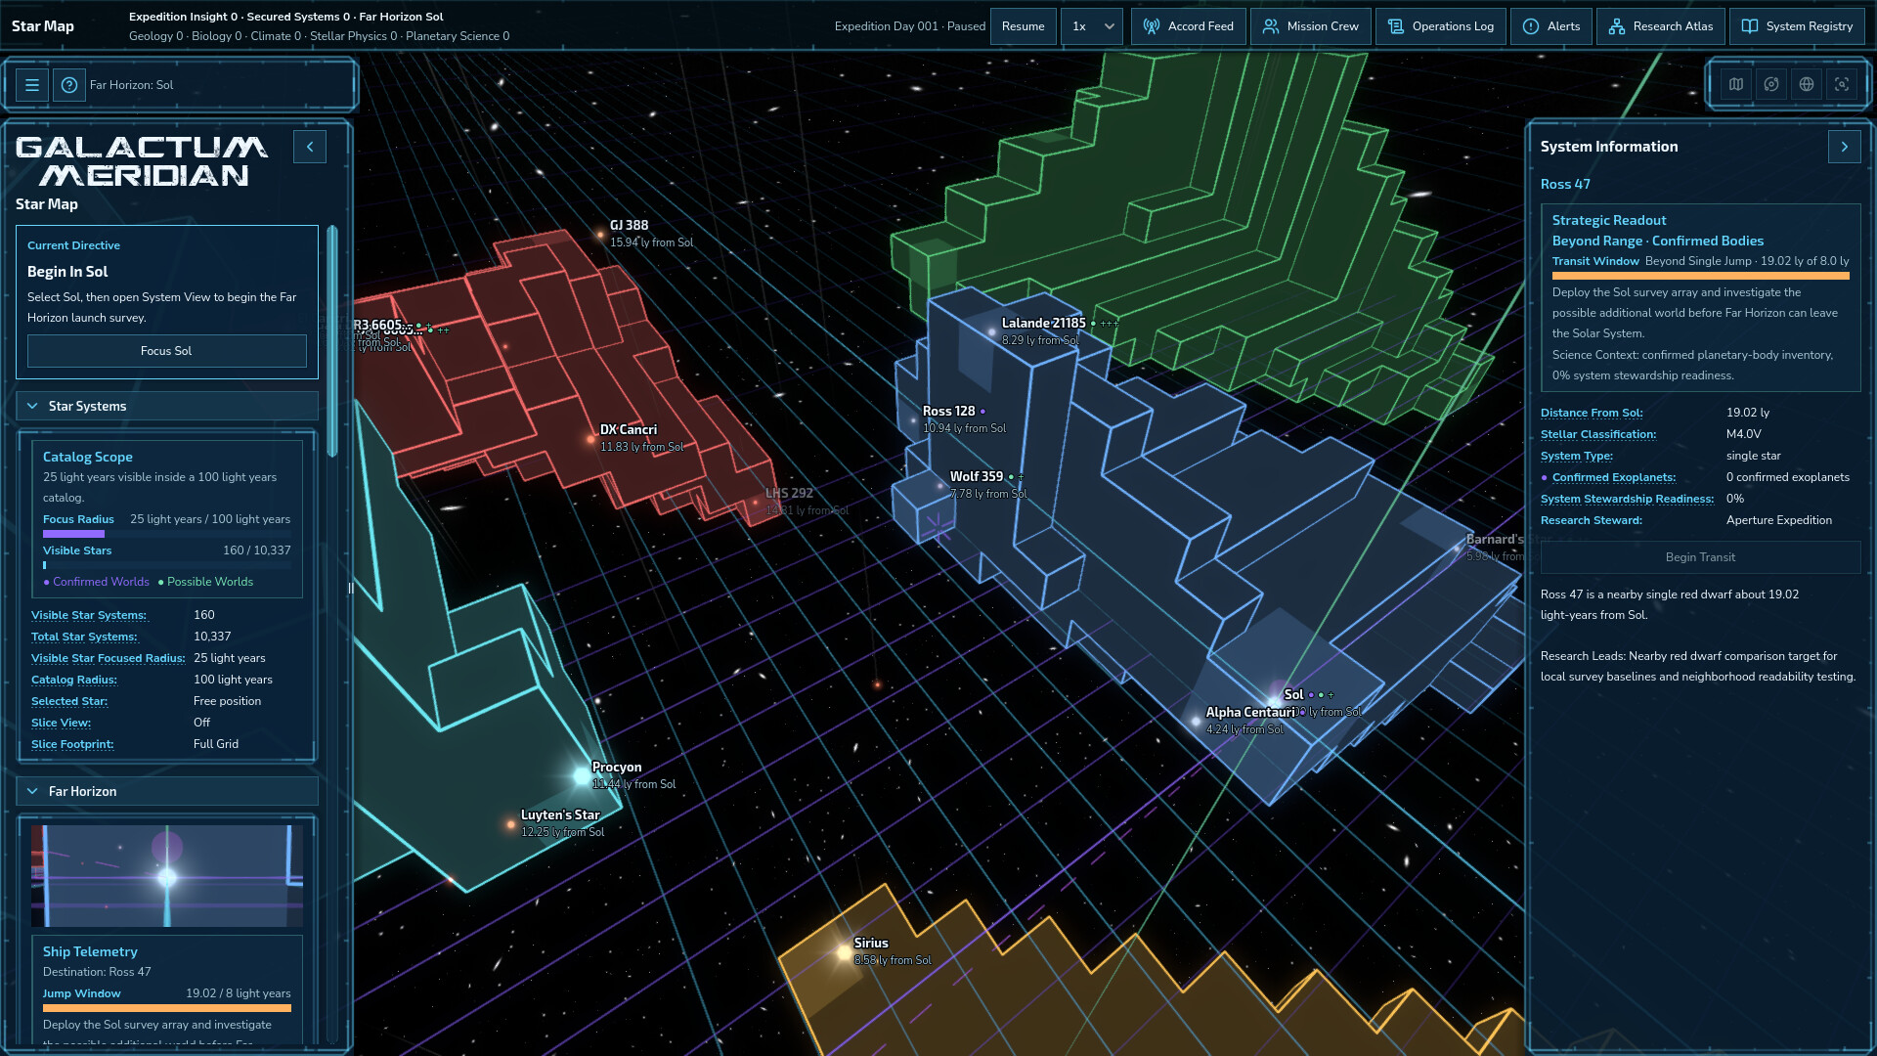
Task: Click the System Type label
Action: [1577, 456]
